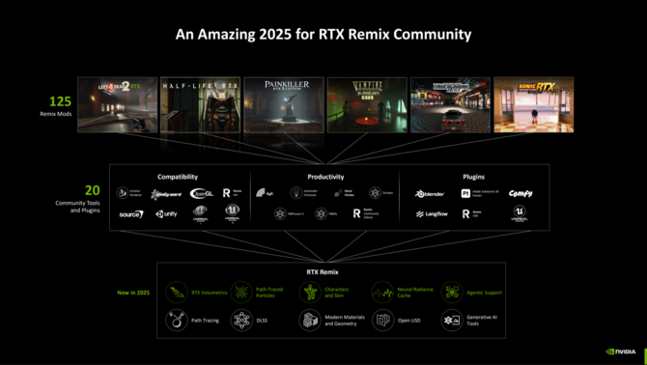Click the green 20 number

pyautogui.click(x=93, y=190)
